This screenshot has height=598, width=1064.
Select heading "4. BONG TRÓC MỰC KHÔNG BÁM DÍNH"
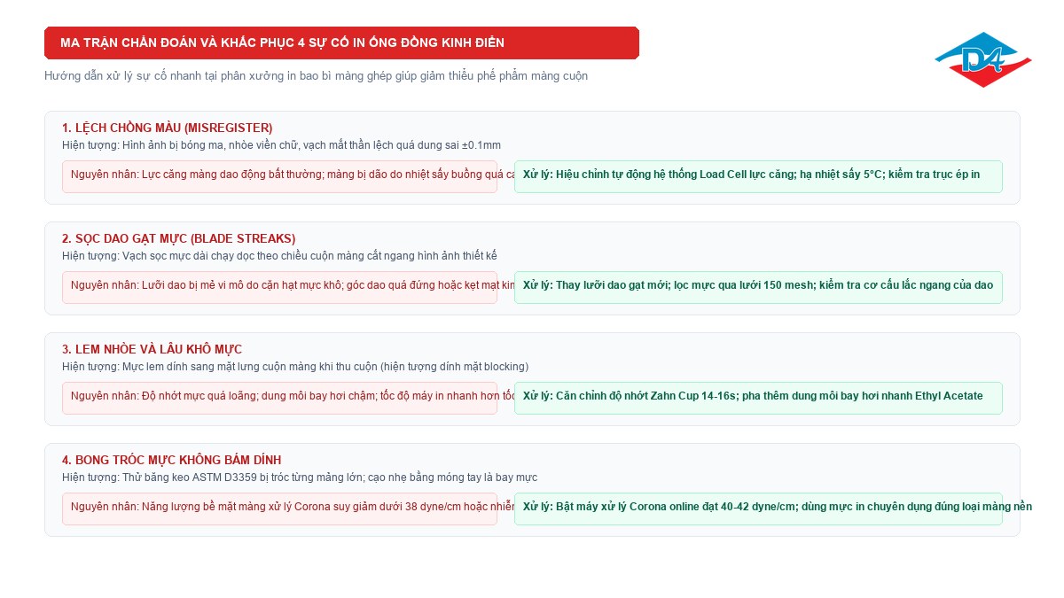(x=172, y=460)
